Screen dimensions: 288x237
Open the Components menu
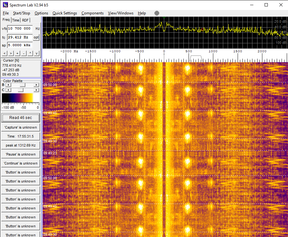[92, 13]
